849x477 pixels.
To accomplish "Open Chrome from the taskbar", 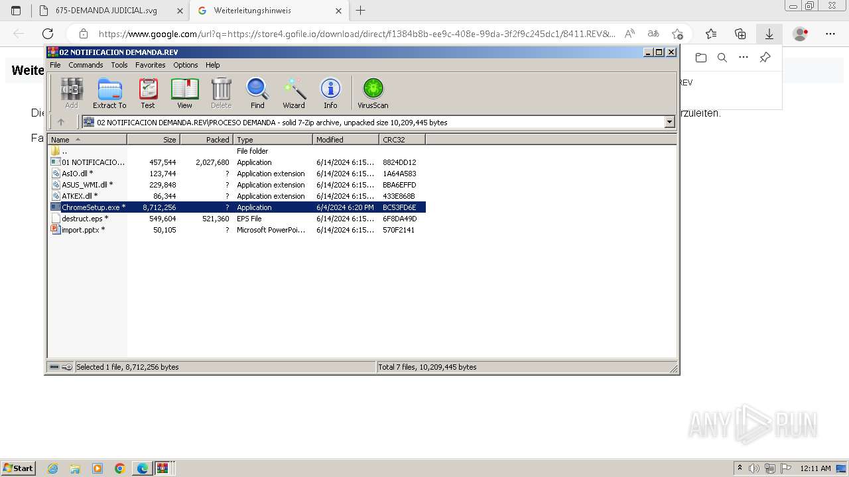I will coord(119,468).
